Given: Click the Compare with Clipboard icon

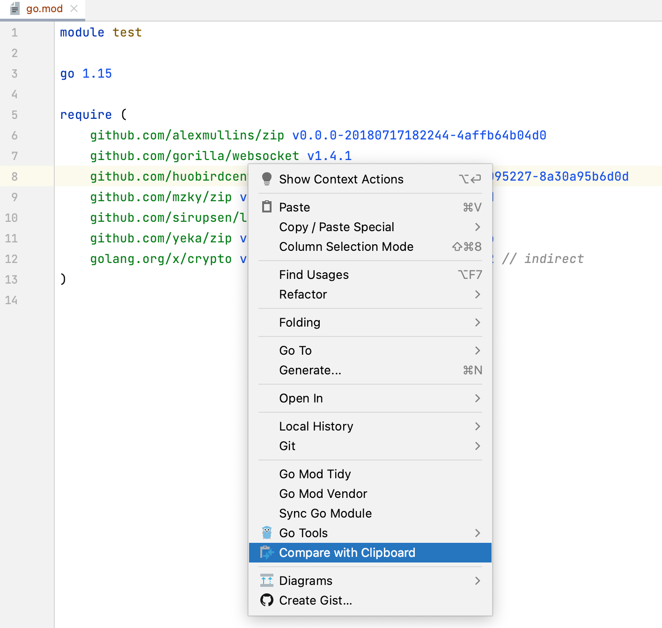Looking at the screenshot, I should pyautogui.click(x=267, y=553).
